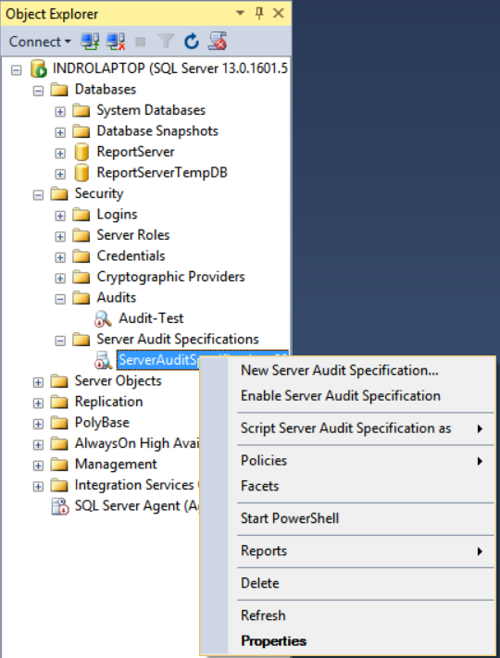The image size is (500, 658).
Task: Select the Audit-Test tree item
Action: pyautogui.click(x=151, y=318)
